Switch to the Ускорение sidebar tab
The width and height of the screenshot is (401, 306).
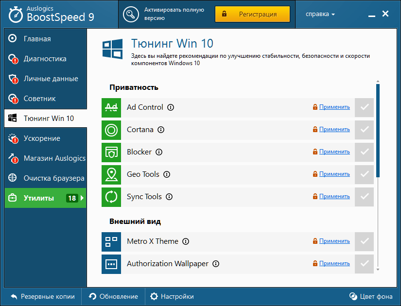(x=42, y=138)
